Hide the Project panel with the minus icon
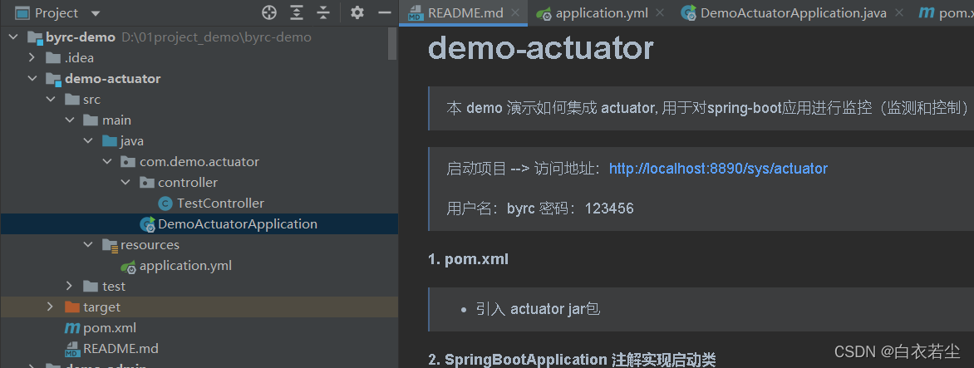974x368 pixels. (x=385, y=12)
